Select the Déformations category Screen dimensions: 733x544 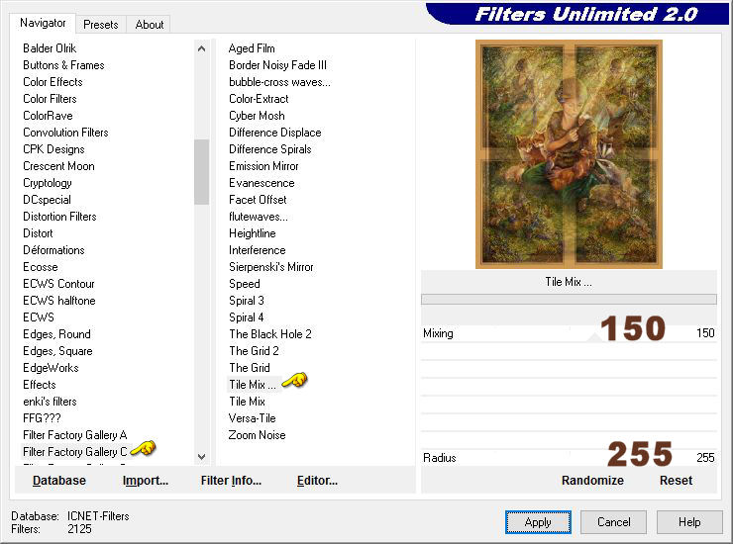click(53, 250)
